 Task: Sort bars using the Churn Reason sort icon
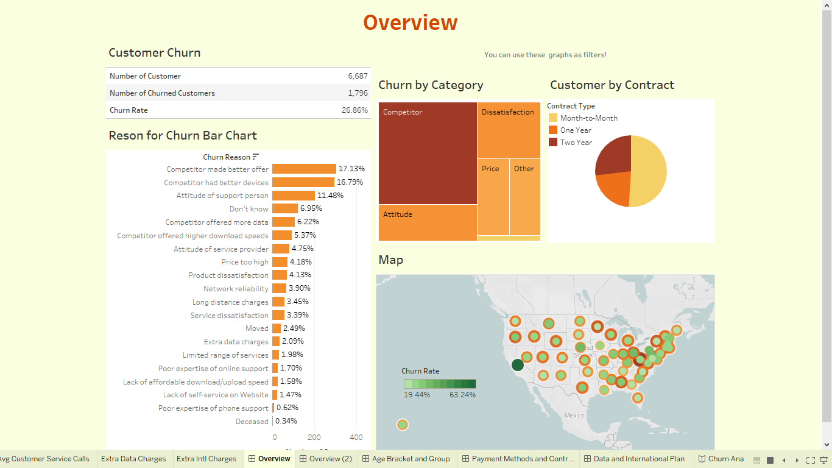pos(256,156)
